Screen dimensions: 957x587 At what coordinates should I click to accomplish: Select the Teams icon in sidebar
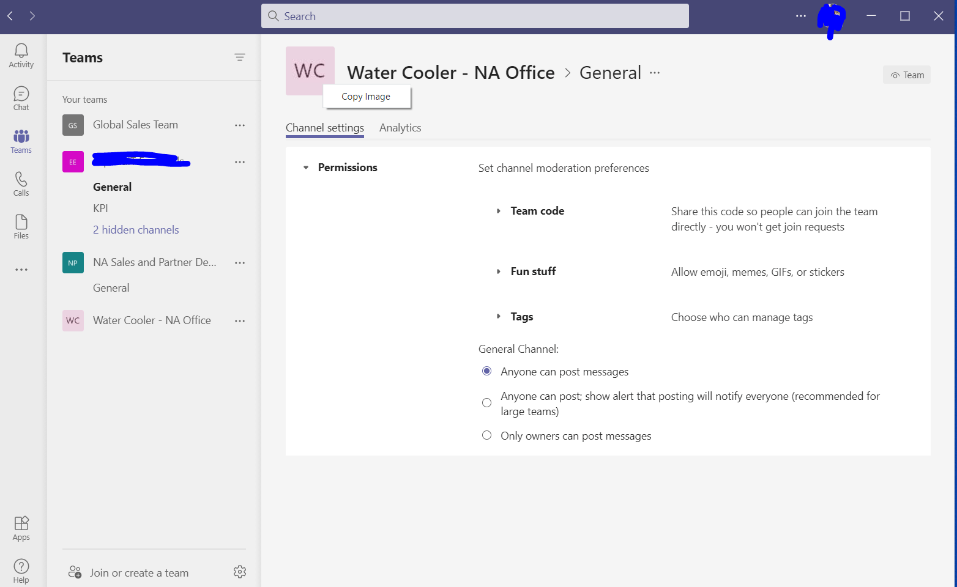(21, 141)
